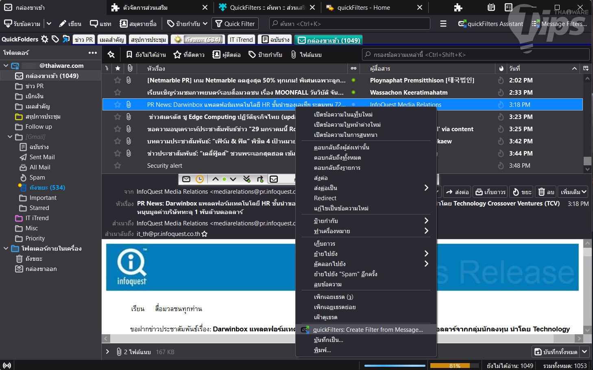This screenshot has height=370, width=593.
Task: Open the tasks icon in tab bar
Action: 508,7
